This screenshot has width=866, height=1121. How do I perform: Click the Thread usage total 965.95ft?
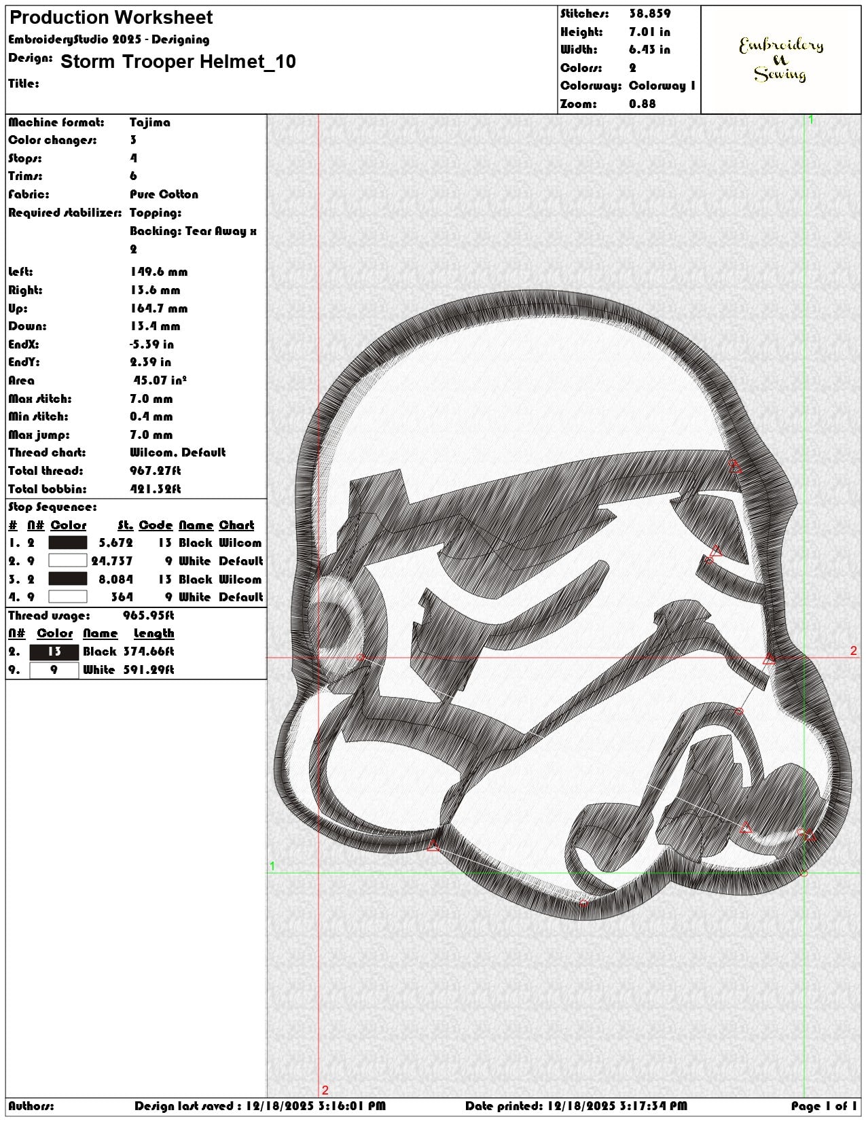pyautogui.click(x=149, y=616)
